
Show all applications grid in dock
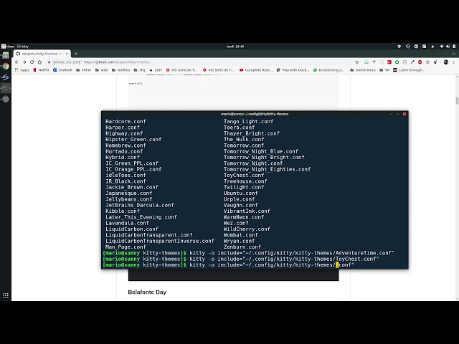pyautogui.click(x=6, y=295)
